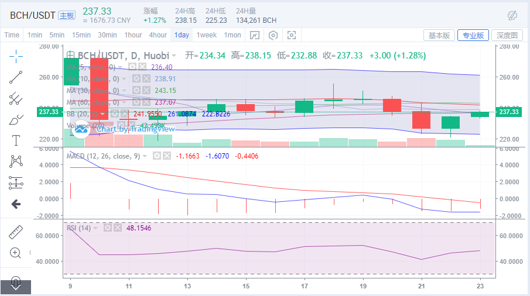530x296 pixels.
Task: Remove the MA (30, close, 0) indicator
Action: click(x=146, y=91)
